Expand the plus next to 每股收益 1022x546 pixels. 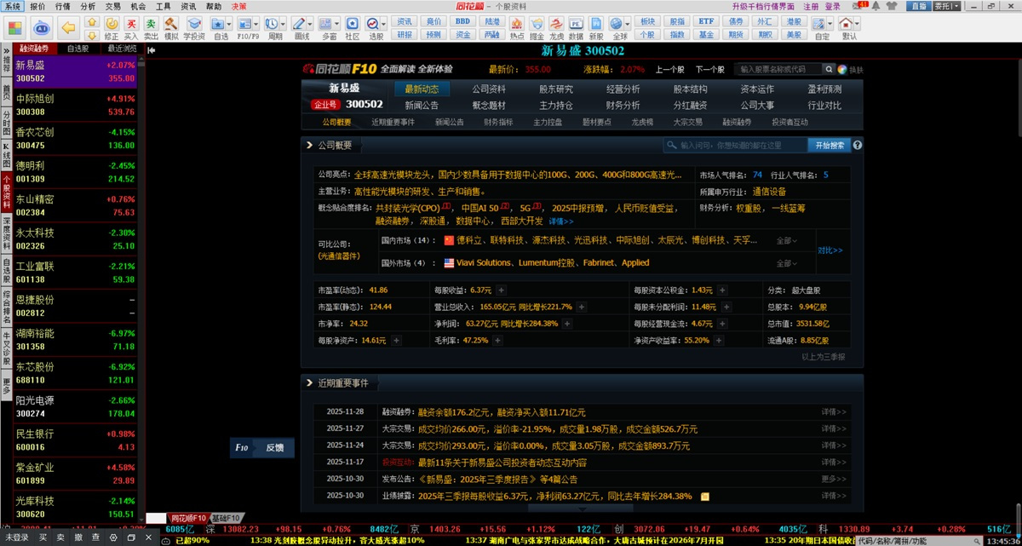pos(501,290)
